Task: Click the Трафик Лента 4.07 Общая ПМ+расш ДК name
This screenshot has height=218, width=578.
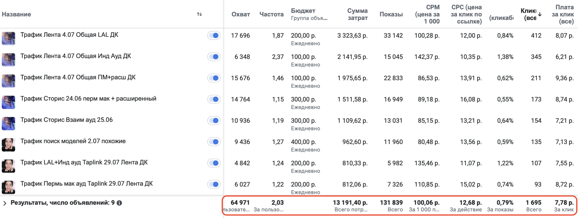Action: (x=78, y=78)
